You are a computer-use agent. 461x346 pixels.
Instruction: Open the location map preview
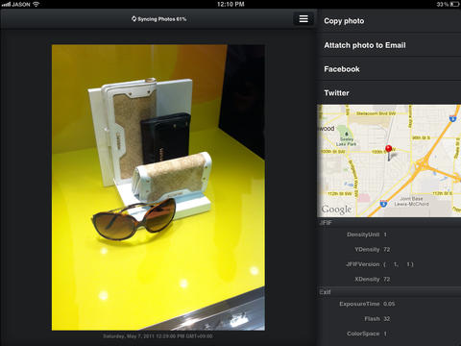pyautogui.click(x=389, y=161)
